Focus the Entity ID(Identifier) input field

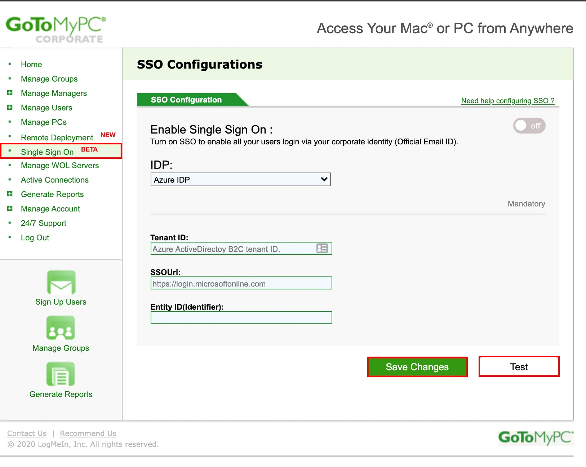241,318
